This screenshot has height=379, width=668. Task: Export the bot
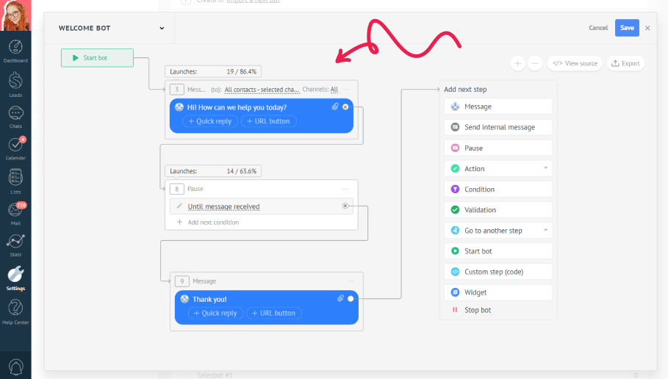pyautogui.click(x=625, y=63)
